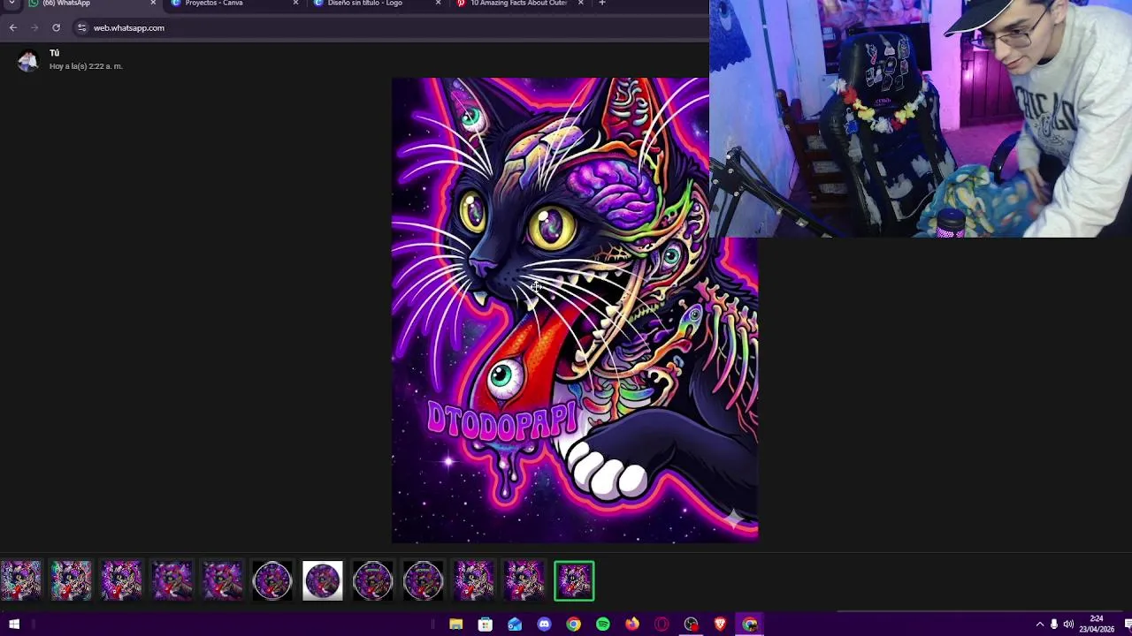
Task: Open the Opera browser taskbar icon
Action: point(662,625)
